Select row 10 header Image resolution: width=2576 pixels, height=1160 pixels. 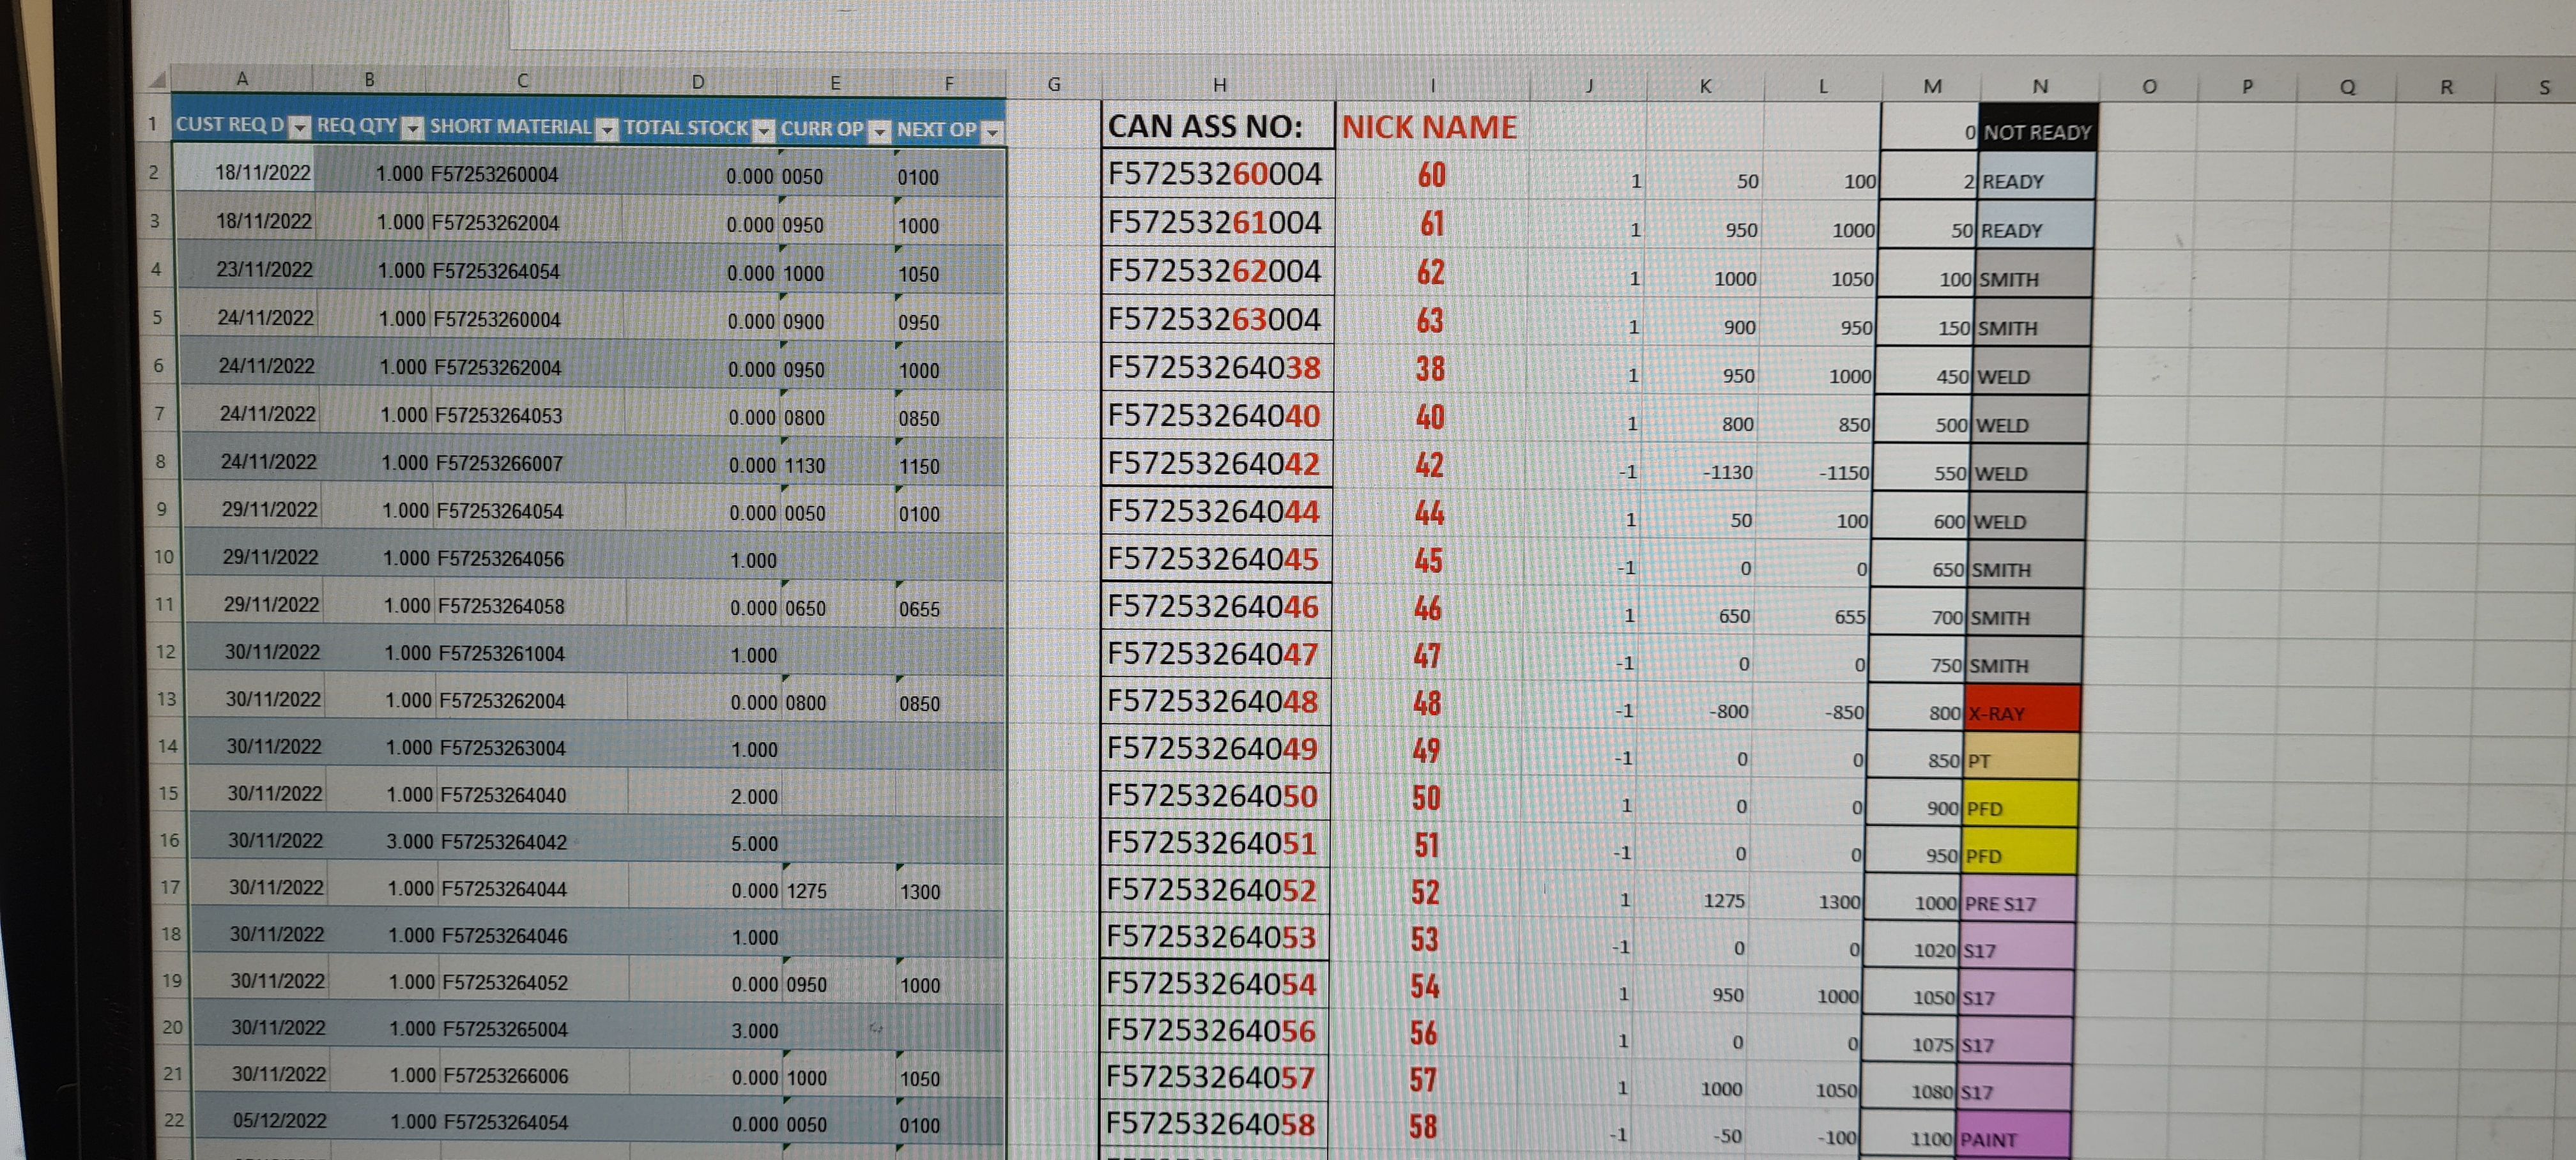164,557
